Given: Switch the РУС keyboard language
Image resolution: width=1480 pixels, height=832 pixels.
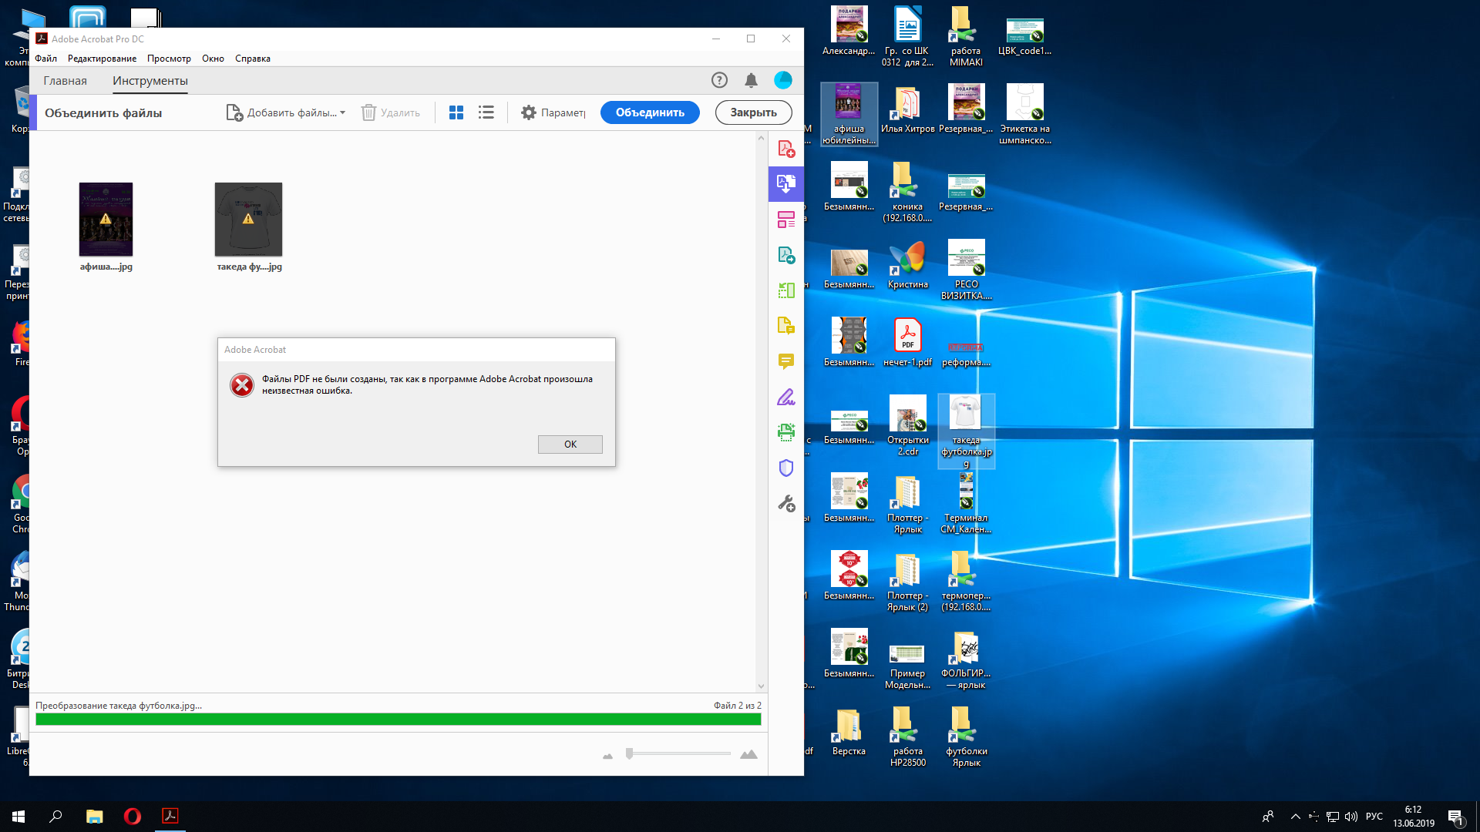Looking at the screenshot, I should click(x=1374, y=817).
